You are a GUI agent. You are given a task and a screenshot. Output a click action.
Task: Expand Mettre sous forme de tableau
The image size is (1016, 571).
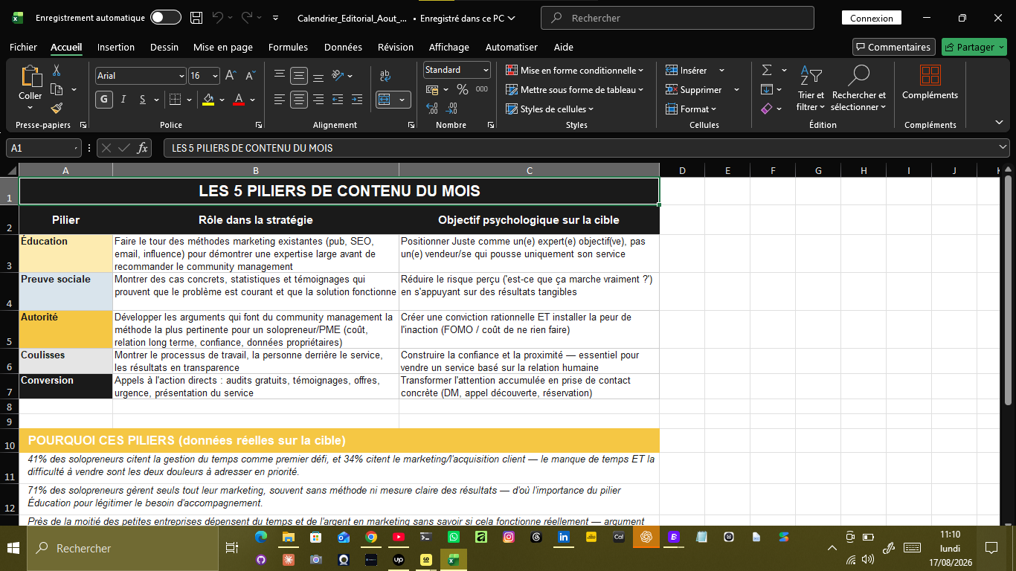click(574, 90)
